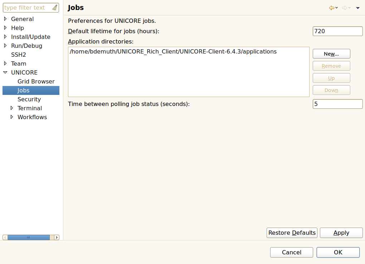The width and height of the screenshot is (365, 264).
Task: Select the Help preferences category
Action: (18, 28)
